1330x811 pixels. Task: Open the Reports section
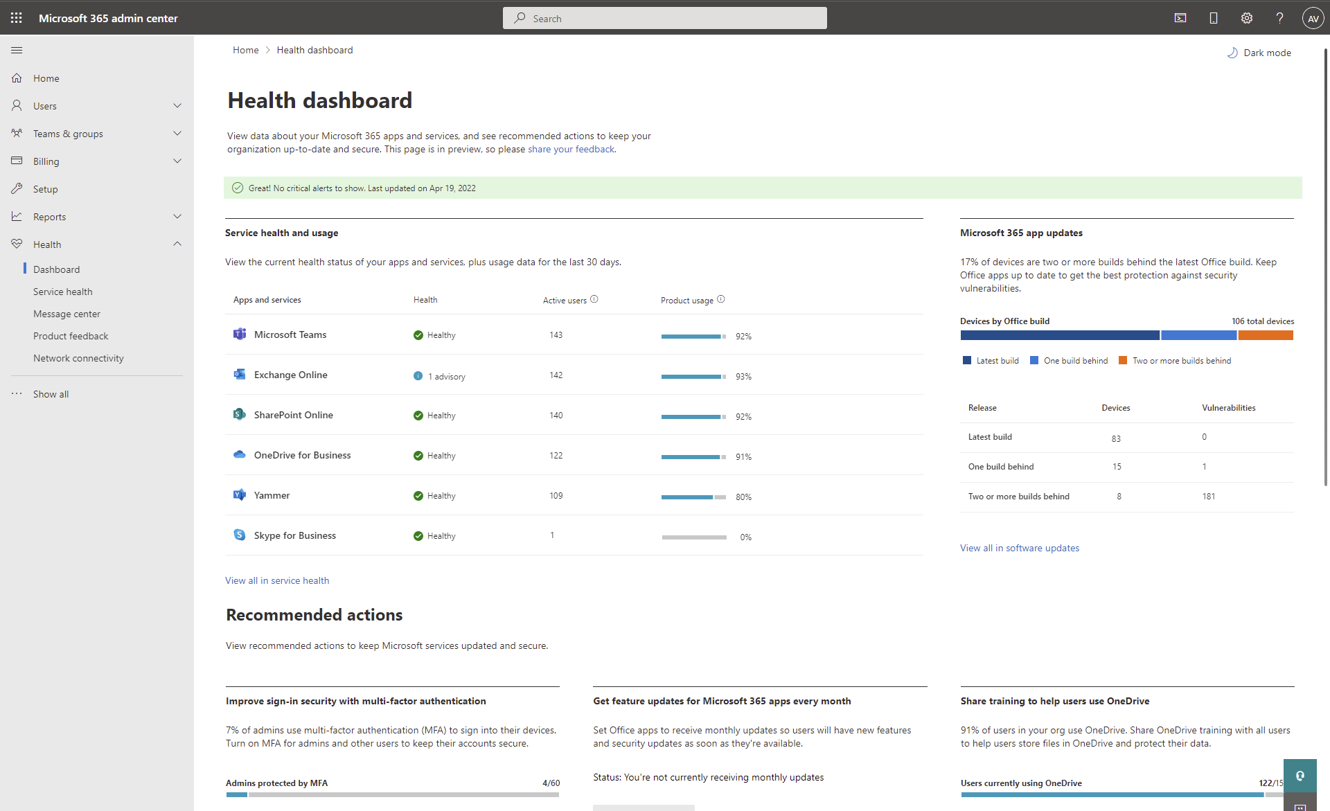tap(49, 217)
